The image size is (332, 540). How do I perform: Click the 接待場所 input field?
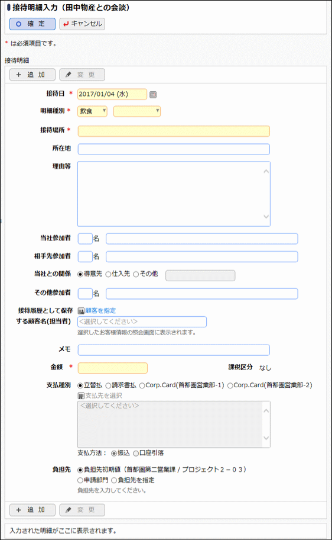(174, 131)
